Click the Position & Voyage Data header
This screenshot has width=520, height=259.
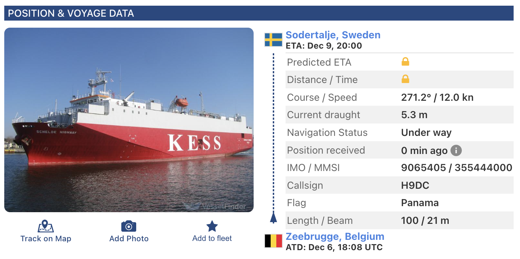tap(71, 13)
